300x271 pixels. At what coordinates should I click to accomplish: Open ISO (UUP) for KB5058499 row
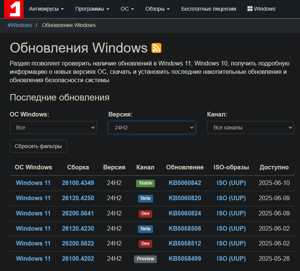(231, 259)
